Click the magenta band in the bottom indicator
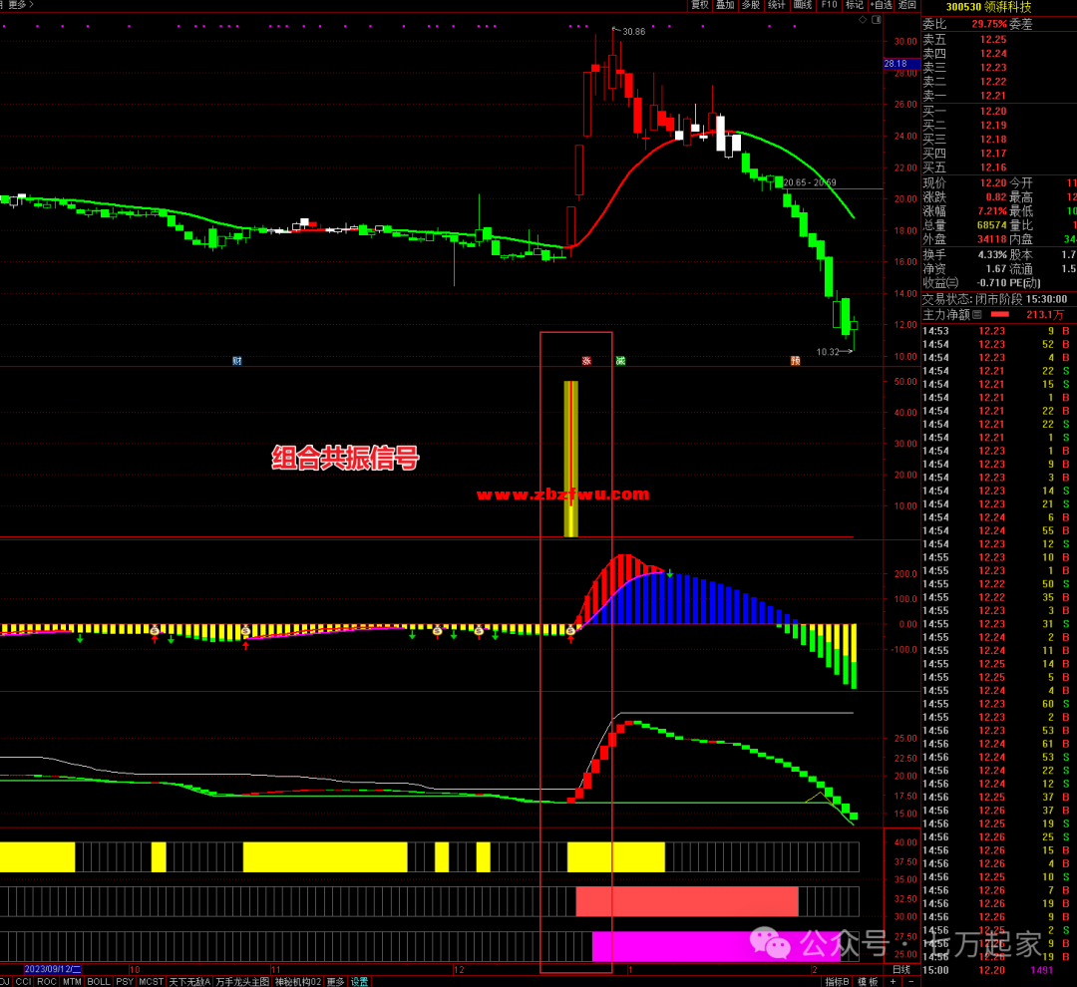The image size is (1077, 987). 716,946
